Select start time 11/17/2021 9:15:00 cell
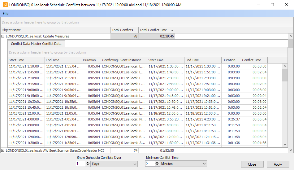294x170 pixels. pyautogui.click(x=26, y=96)
